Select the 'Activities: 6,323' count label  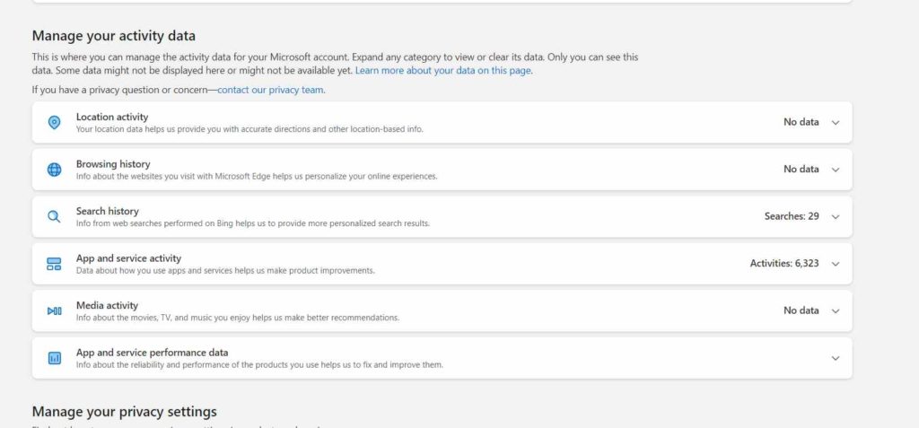[x=783, y=264]
